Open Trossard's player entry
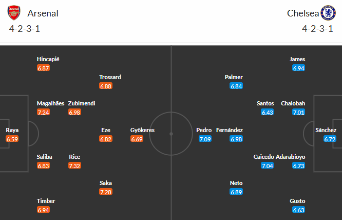342x220 pixels. 110,77
